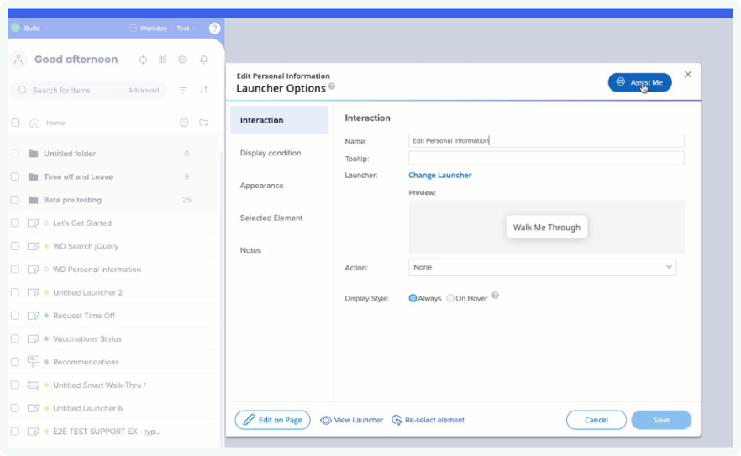Click launcher icon beside Vaccinations Status
Image resolution: width=741 pixels, height=456 pixels.
coord(33,338)
